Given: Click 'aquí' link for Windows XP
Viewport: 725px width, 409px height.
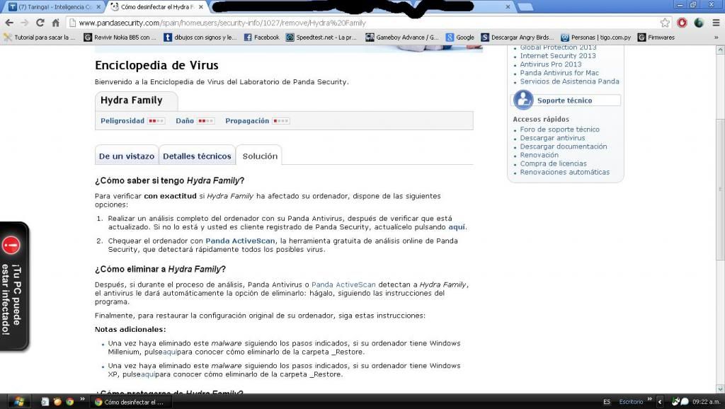Looking at the screenshot, I should click(x=148, y=374).
